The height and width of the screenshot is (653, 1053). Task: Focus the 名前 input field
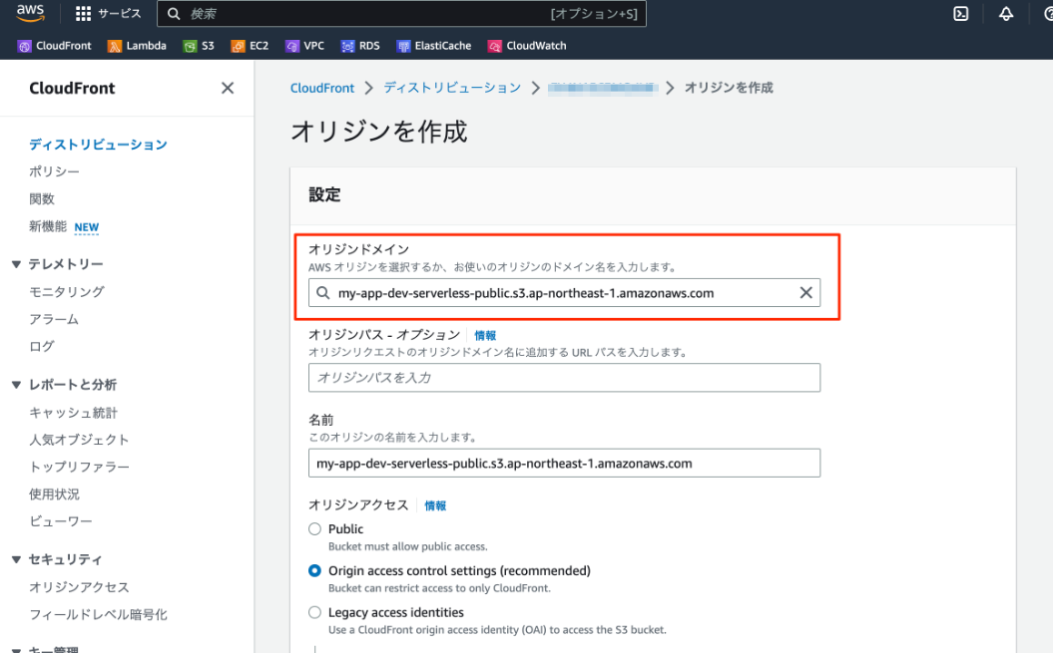pos(564,463)
